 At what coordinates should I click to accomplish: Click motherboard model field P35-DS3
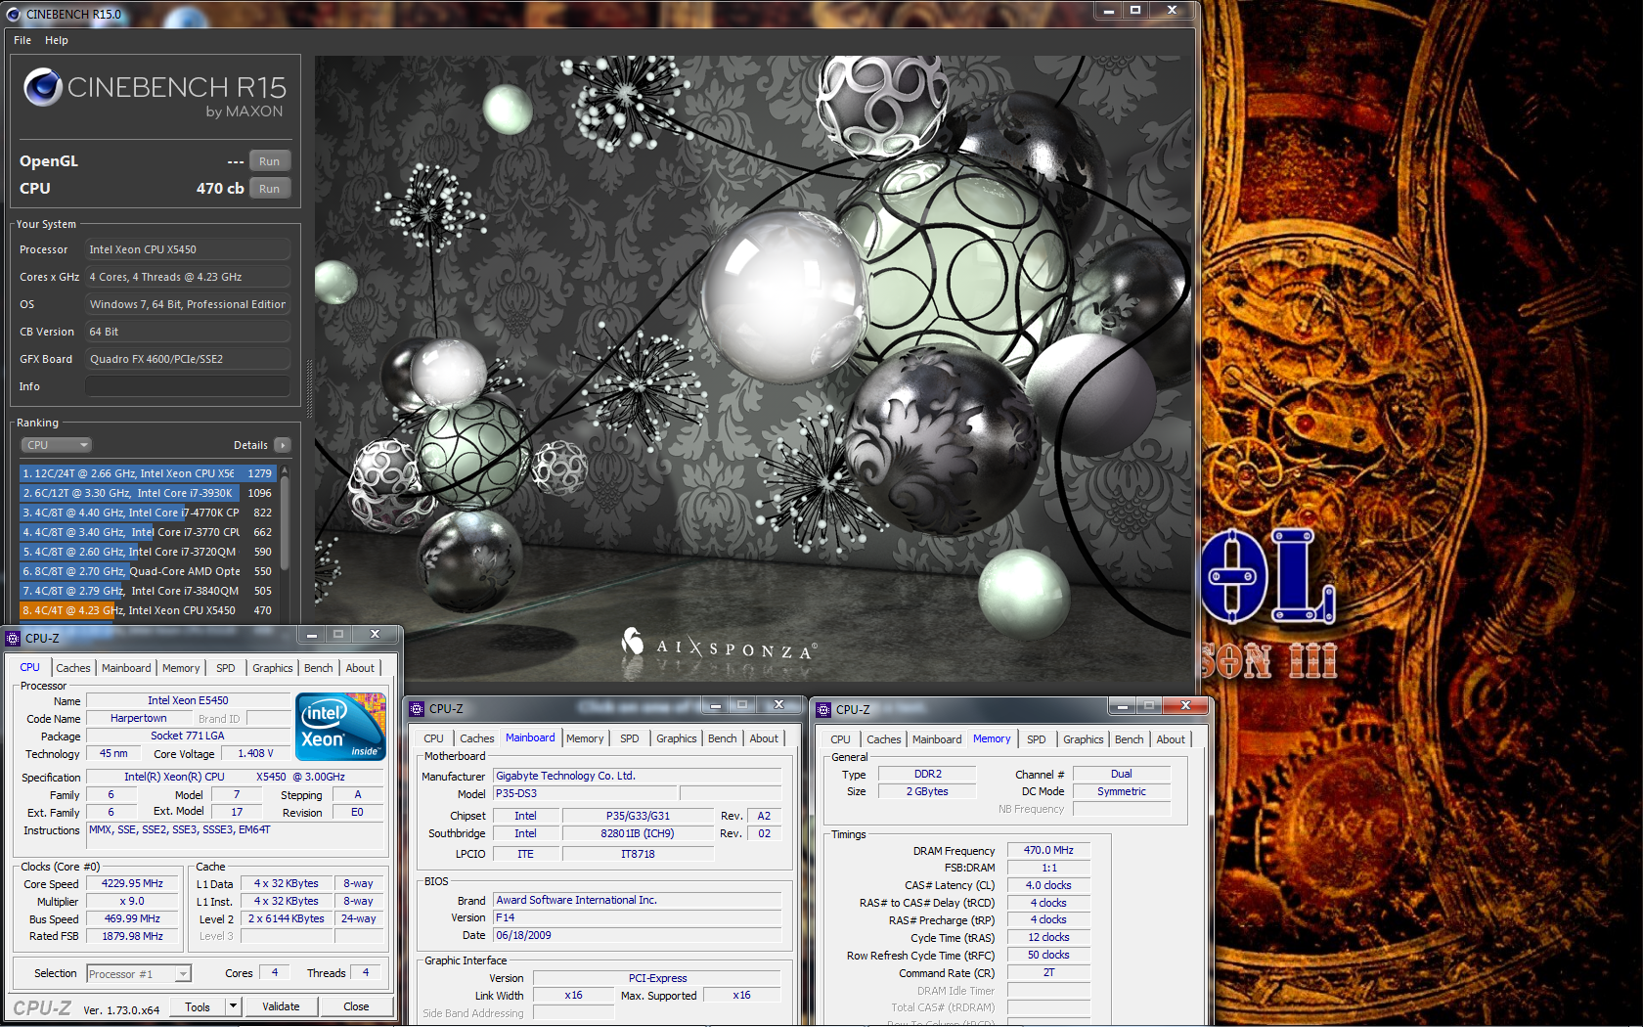[x=586, y=793]
